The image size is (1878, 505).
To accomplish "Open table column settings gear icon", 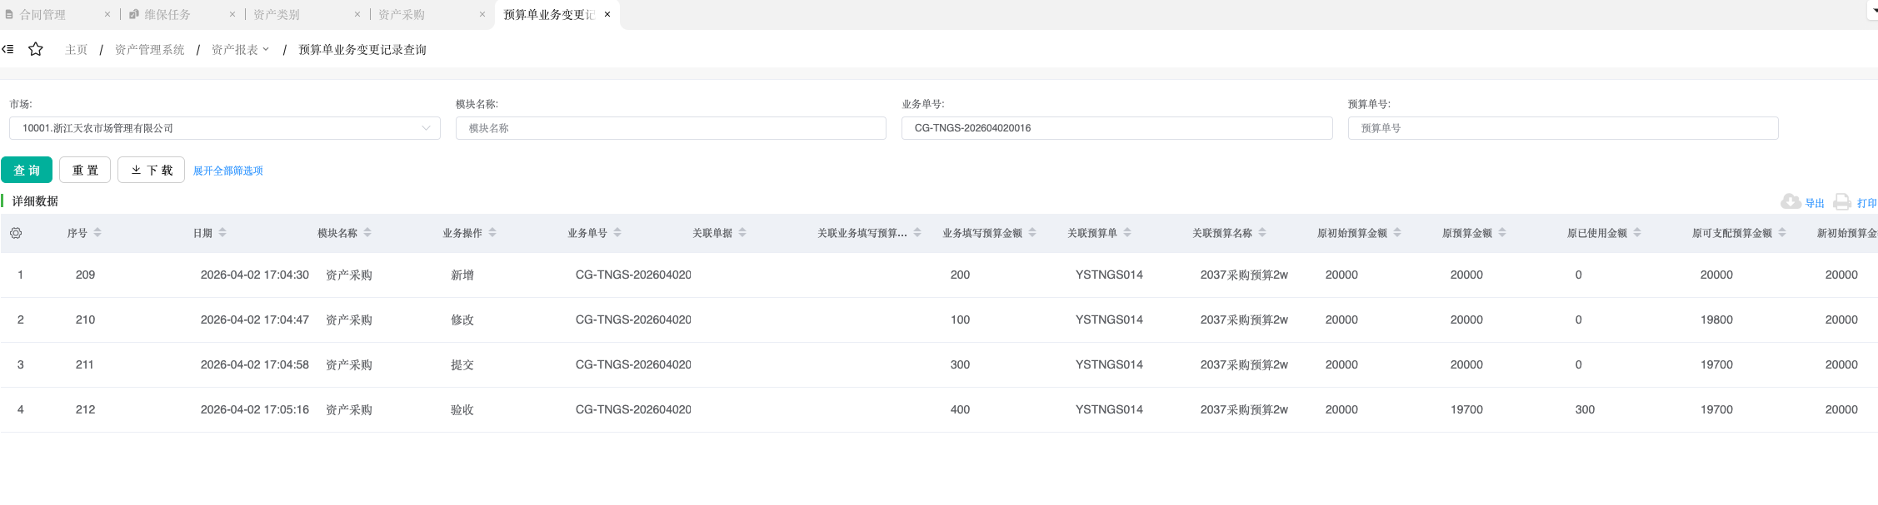I will 16,233.
